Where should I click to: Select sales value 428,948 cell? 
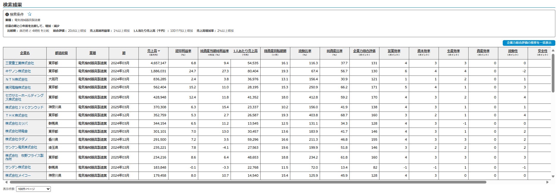coord(153,97)
